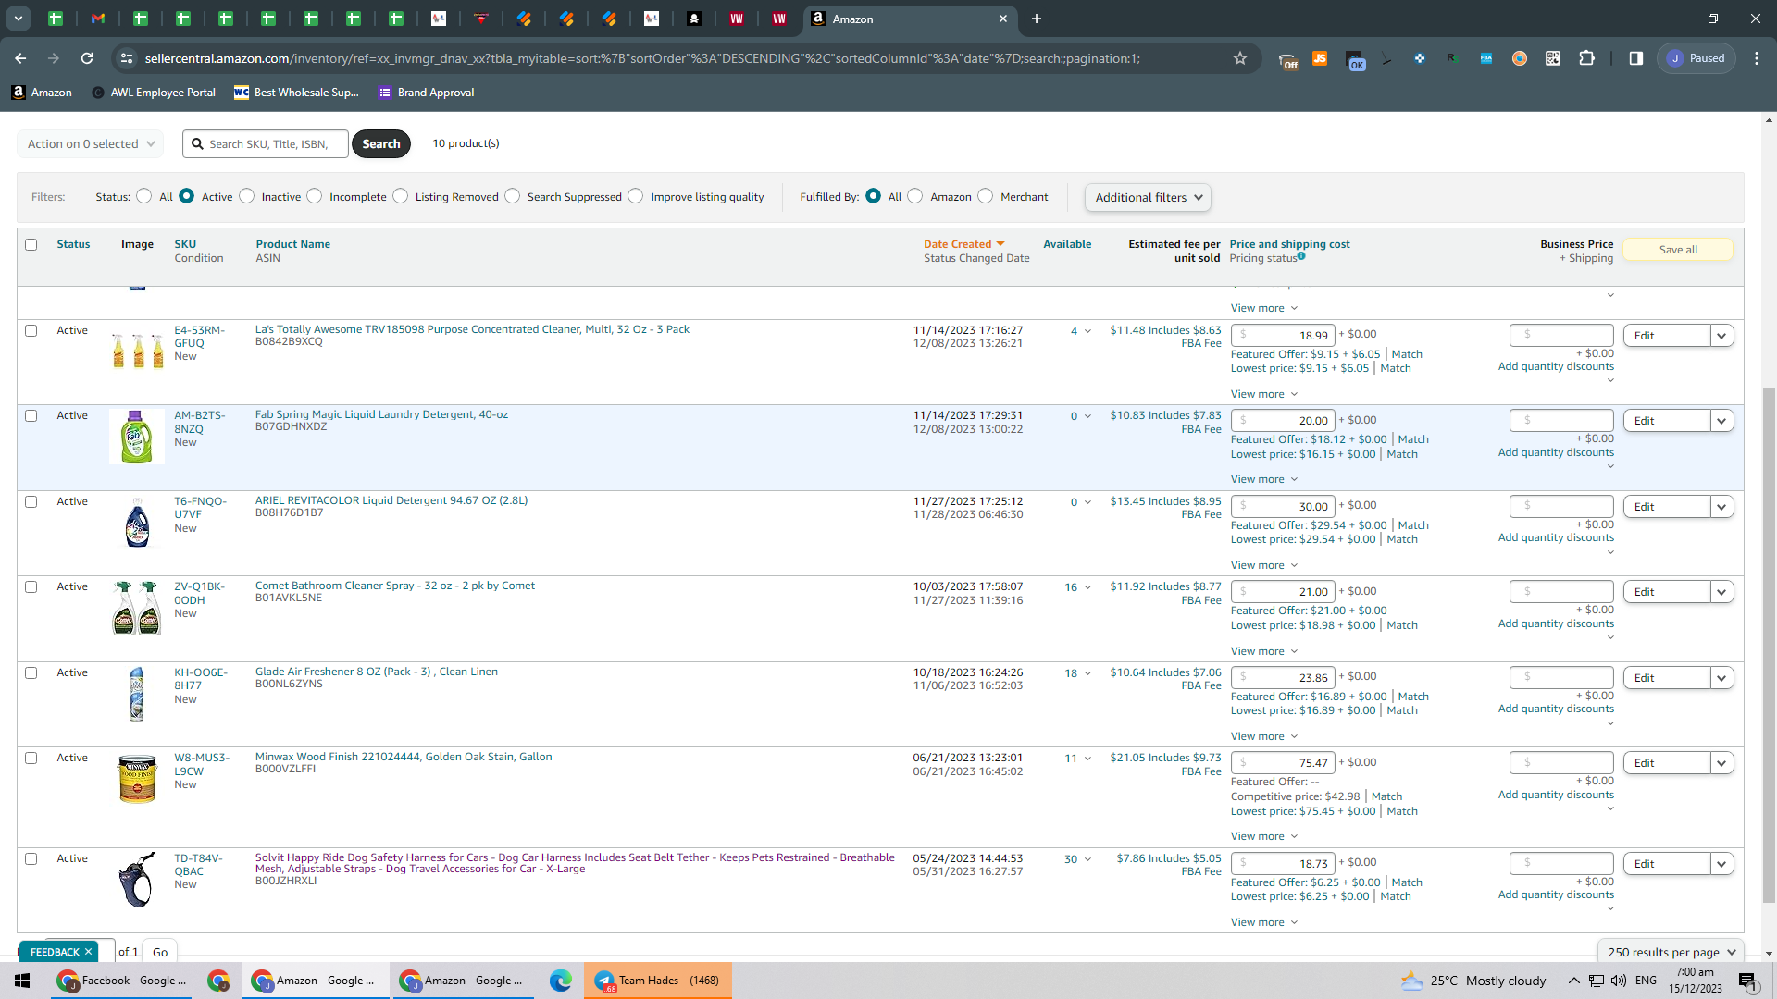
Task: Expand View more for Solvit dog harness
Action: 1263,922
